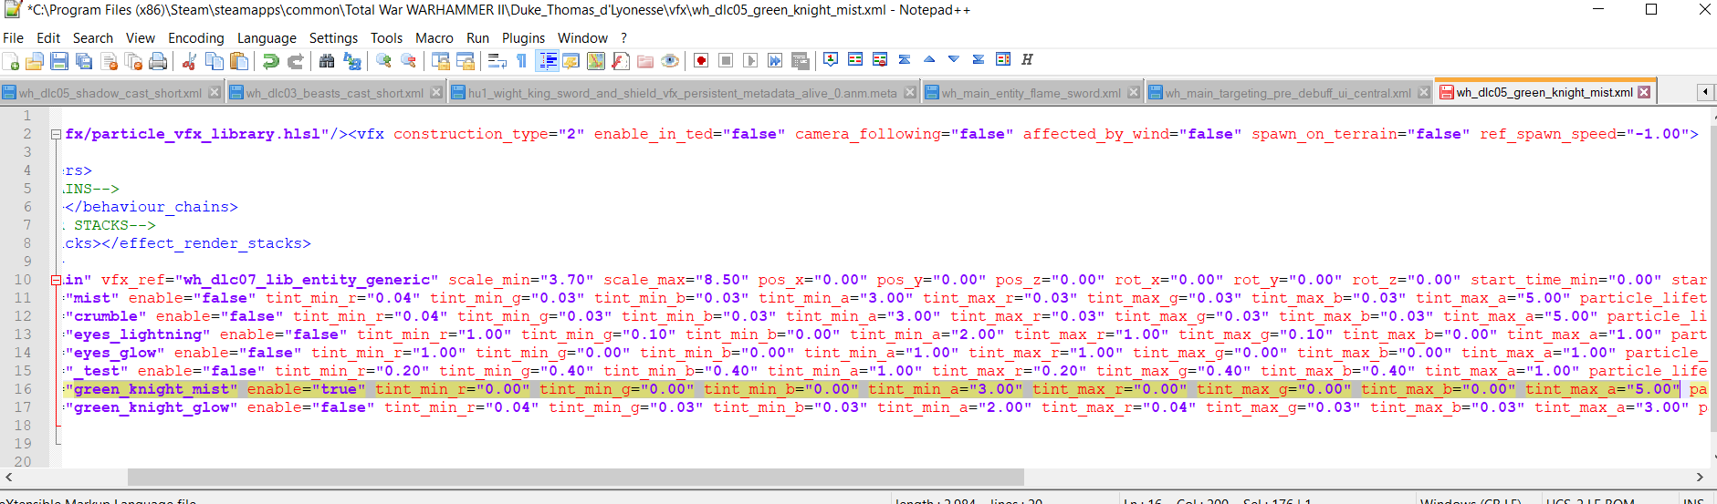Click the Zoom In magnifier icon
1717x504 pixels.
(x=383, y=61)
